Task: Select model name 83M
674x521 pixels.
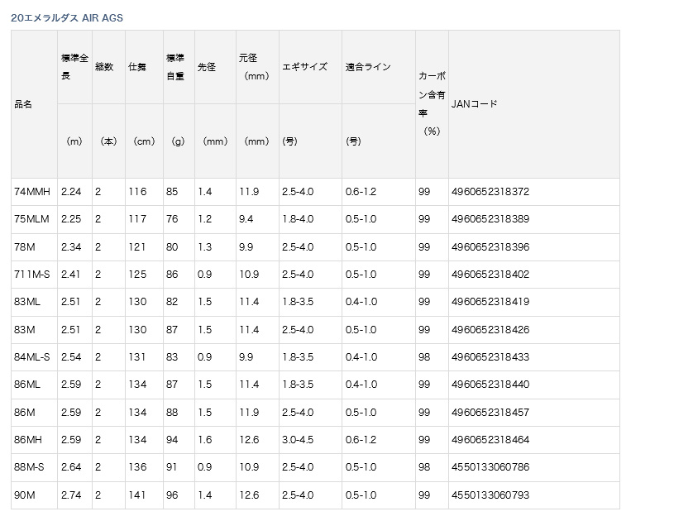Action: pyautogui.click(x=25, y=330)
